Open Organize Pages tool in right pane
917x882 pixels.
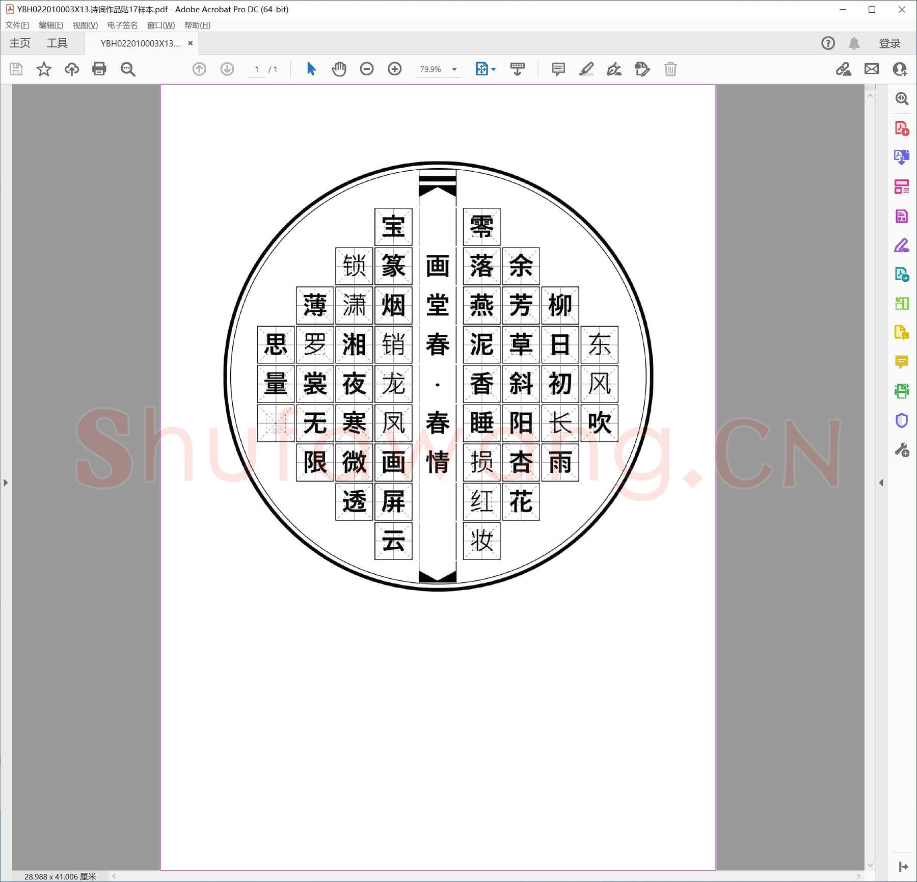902,186
